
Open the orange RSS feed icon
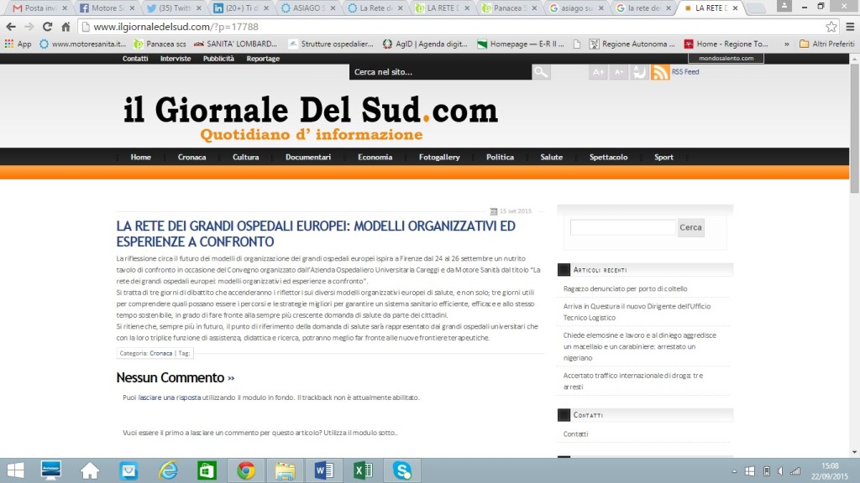click(x=660, y=72)
